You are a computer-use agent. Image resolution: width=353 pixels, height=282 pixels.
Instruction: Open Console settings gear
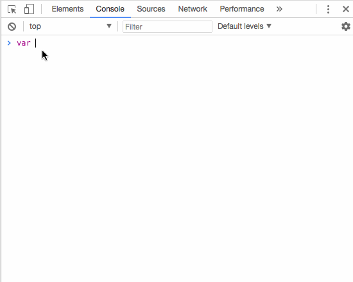click(x=346, y=26)
